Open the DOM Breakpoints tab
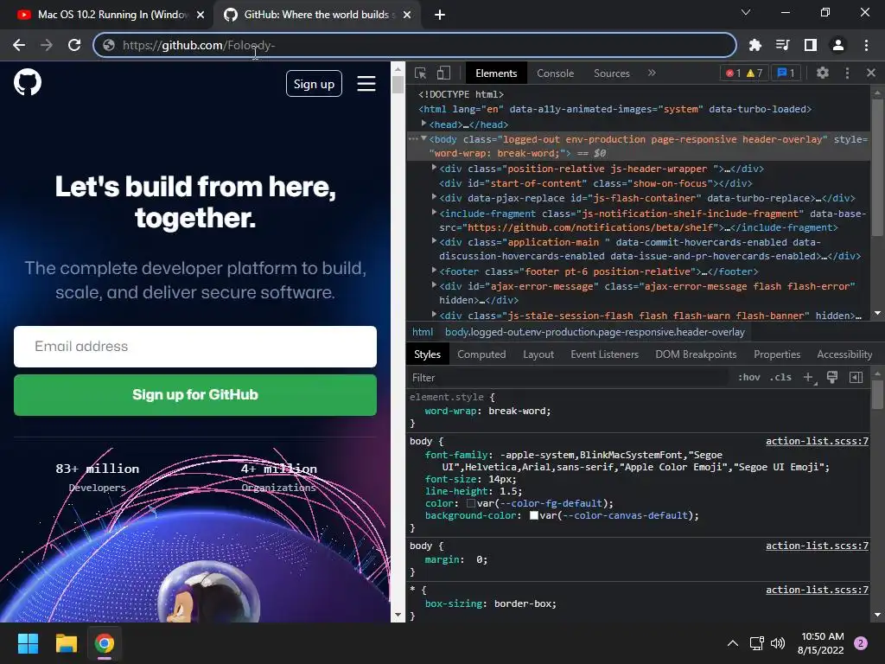This screenshot has width=885, height=664. [x=696, y=354]
